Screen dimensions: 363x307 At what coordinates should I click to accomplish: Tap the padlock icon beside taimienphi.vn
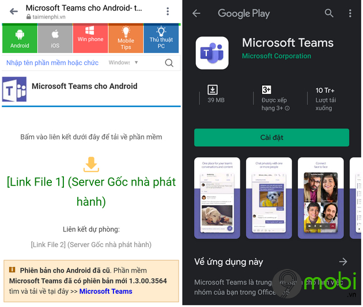click(x=28, y=17)
